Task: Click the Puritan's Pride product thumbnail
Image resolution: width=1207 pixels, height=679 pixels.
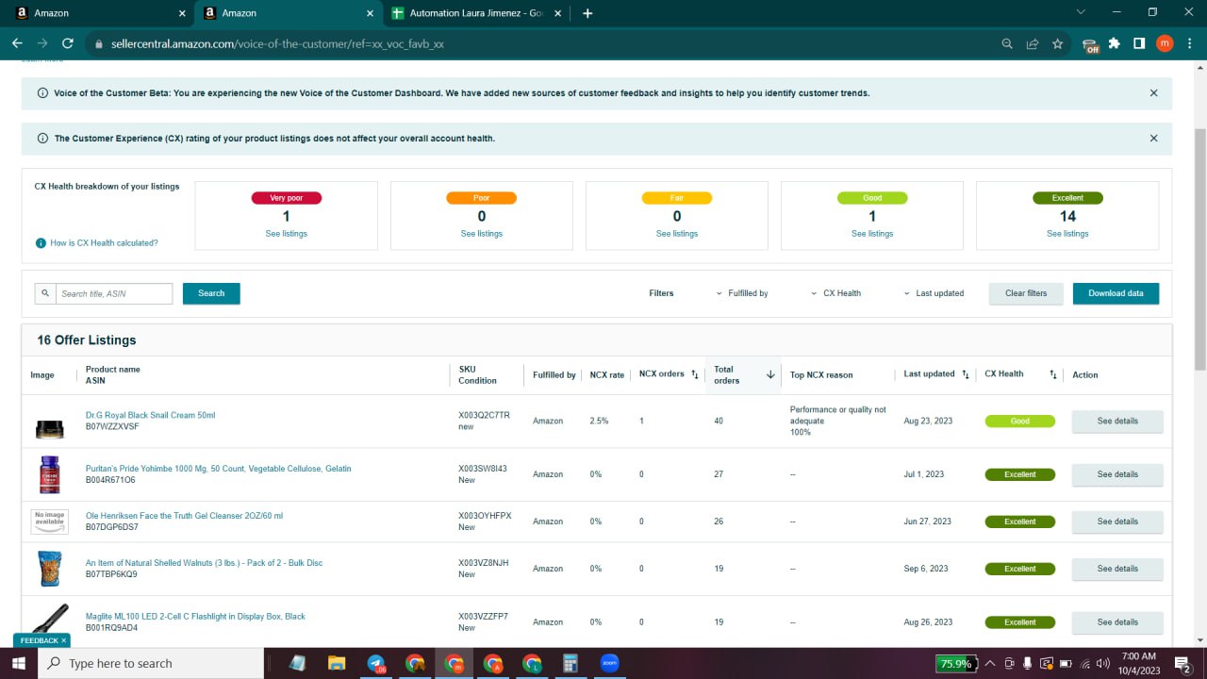Action: click(x=49, y=474)
